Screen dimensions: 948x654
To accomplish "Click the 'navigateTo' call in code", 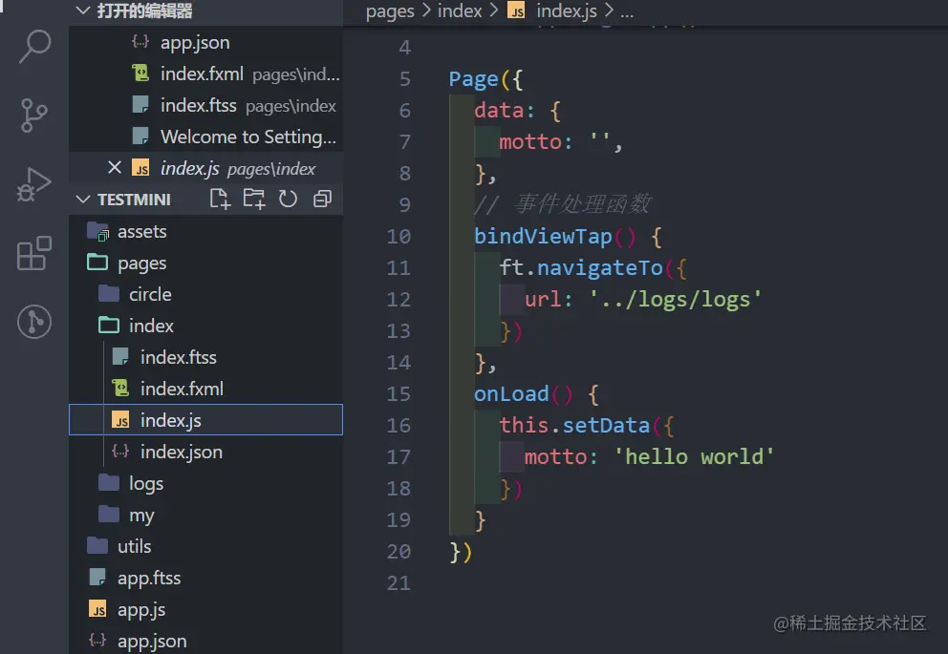I will pyautogui.click(x=600, y=267).
